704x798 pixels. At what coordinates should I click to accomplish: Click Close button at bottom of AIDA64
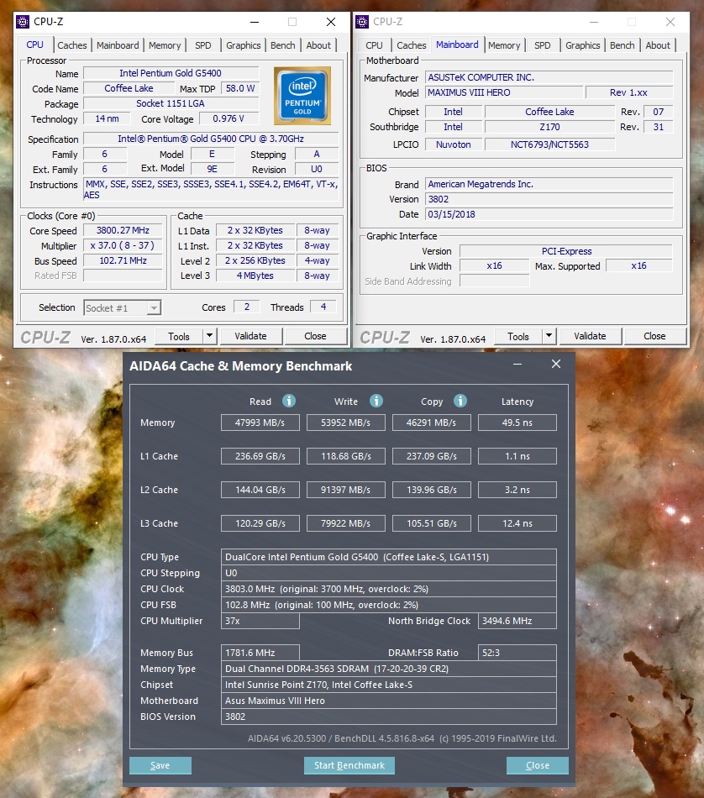tap(538, 765)
